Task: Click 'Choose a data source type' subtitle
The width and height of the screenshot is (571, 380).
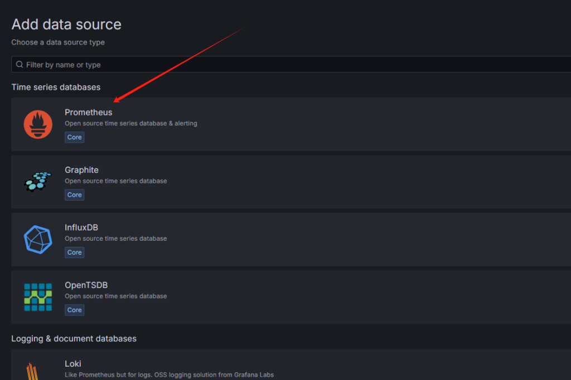Action: 58,42
